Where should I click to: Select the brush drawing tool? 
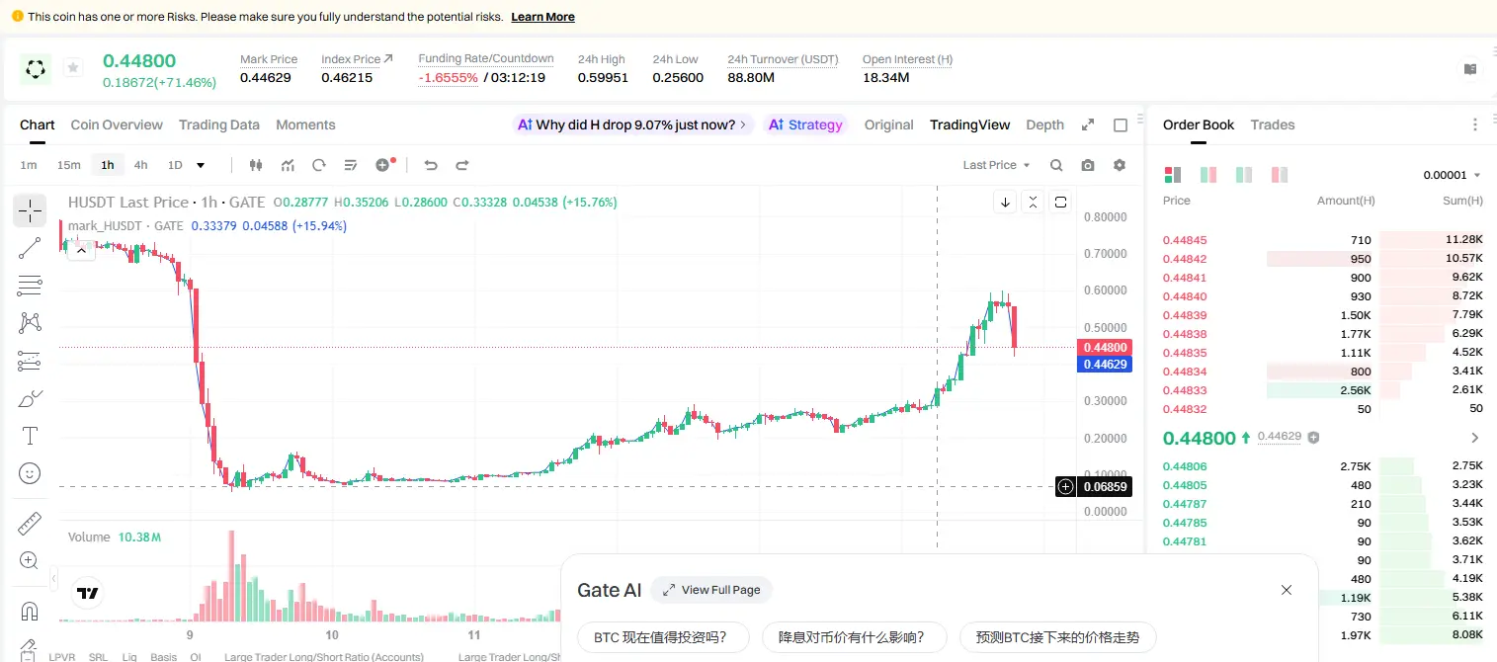pos(30,398)
